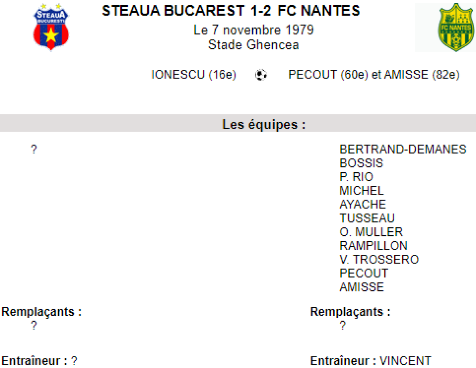The width and height of the screenshot is (476, 368).
Task: Click V. TROSSERO in the lineup
Action: click(x=379, y=259)
